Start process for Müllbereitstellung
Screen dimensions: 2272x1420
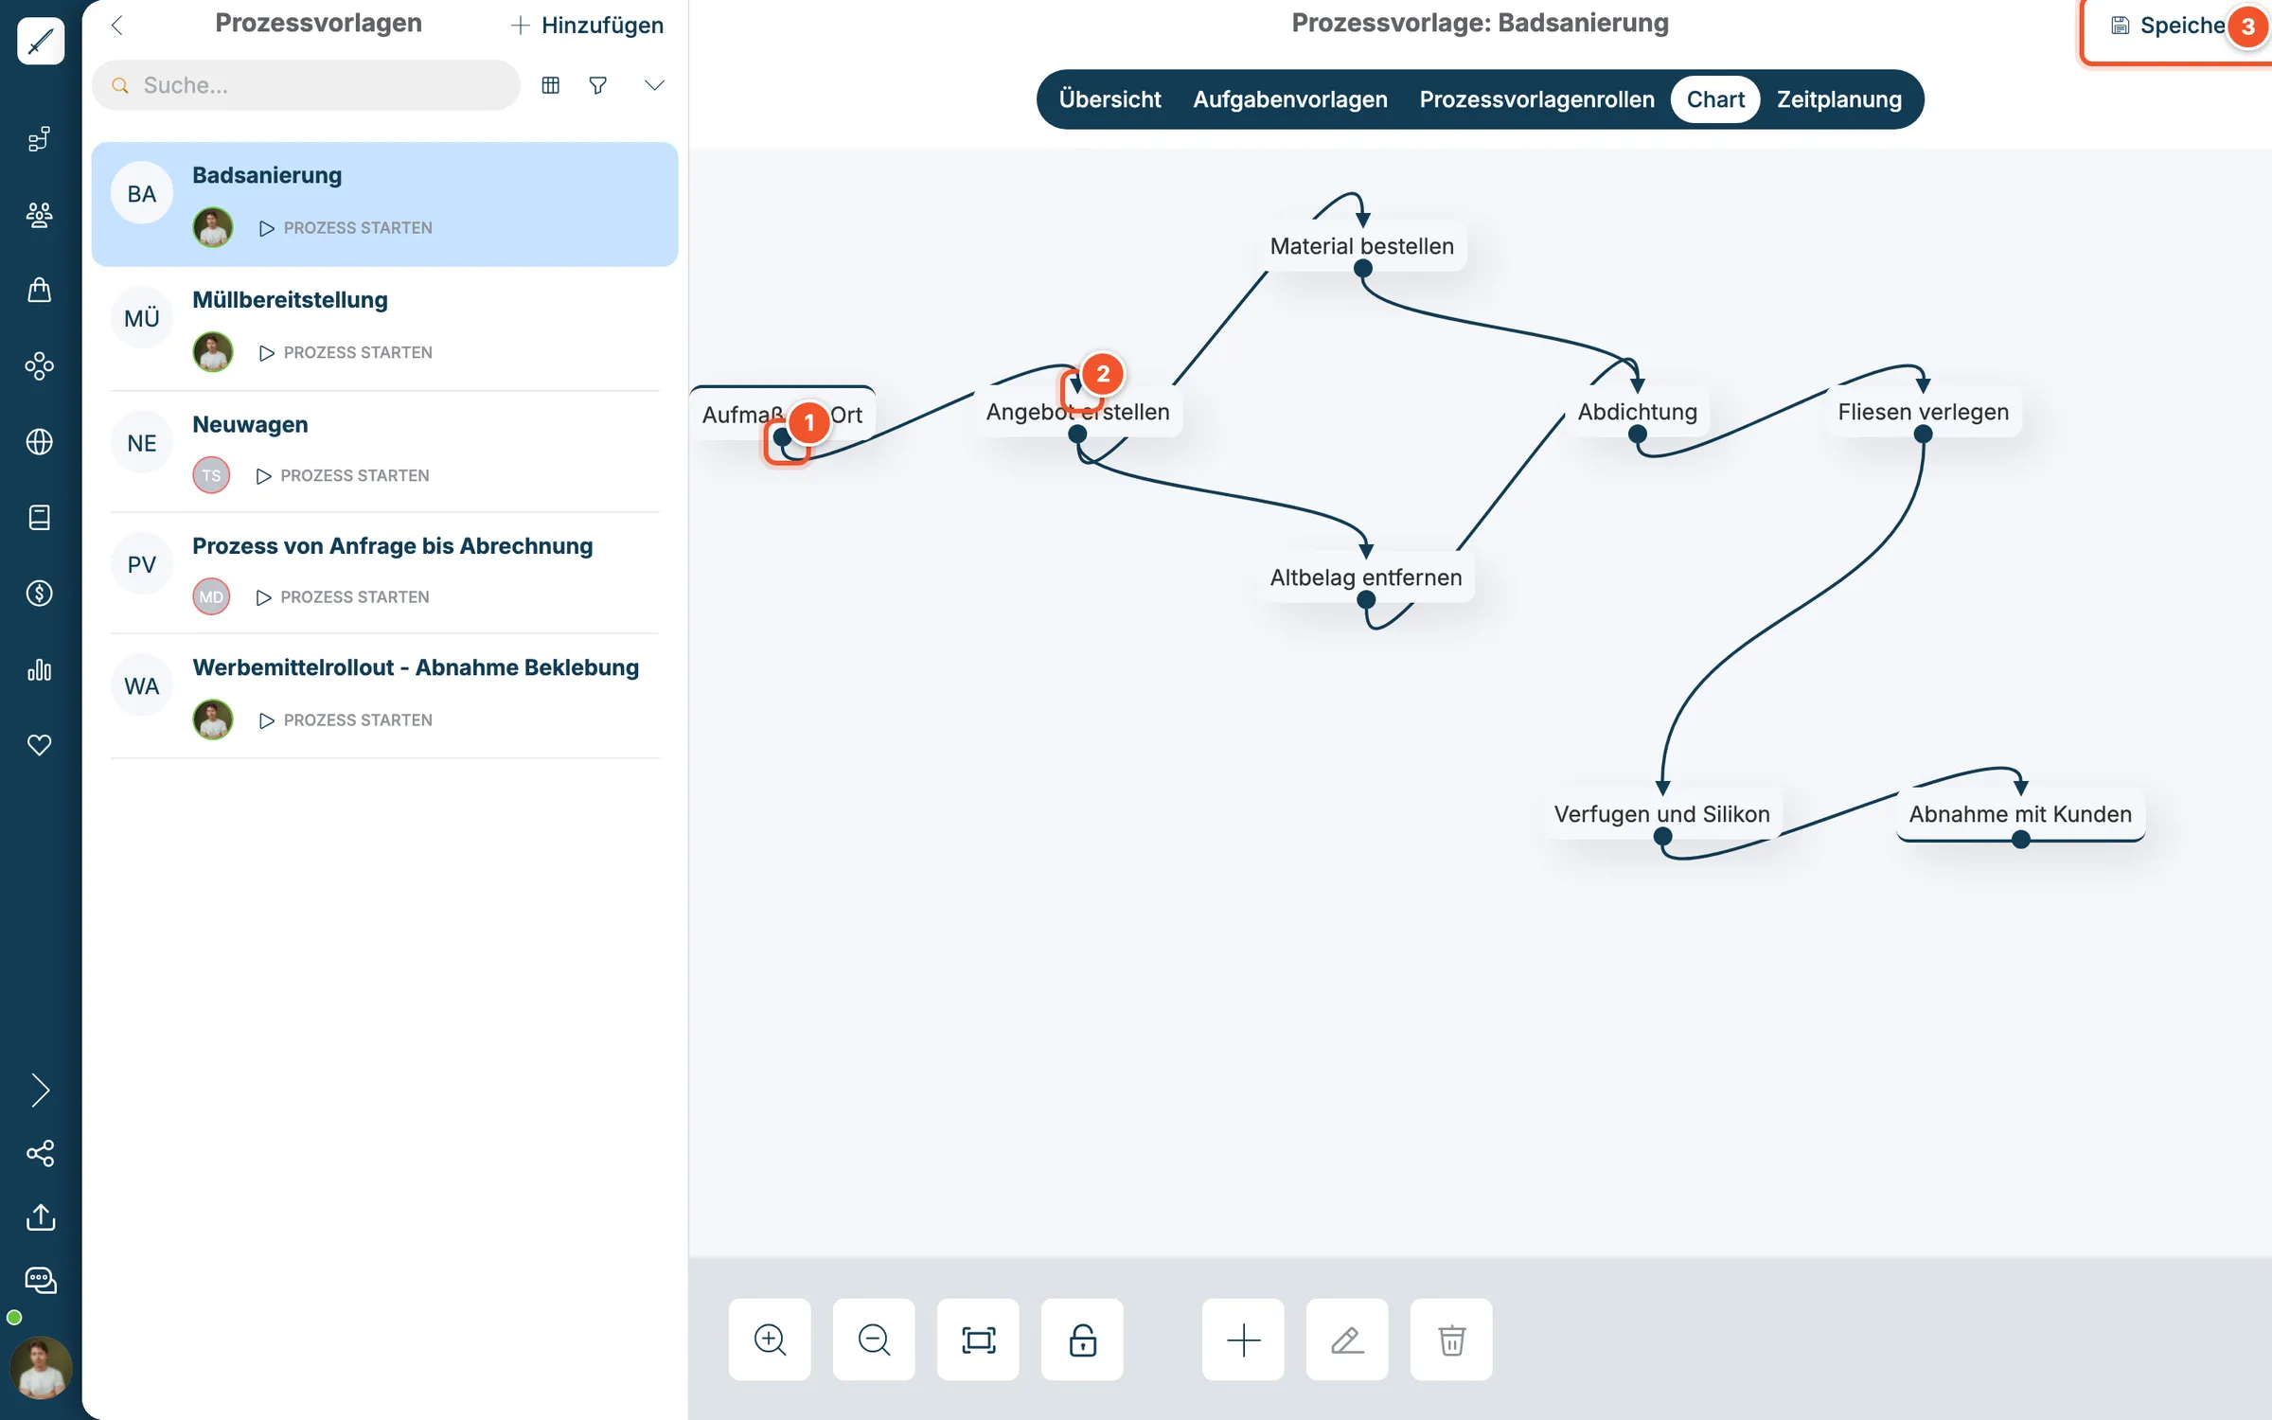click(x=346, y=352)
